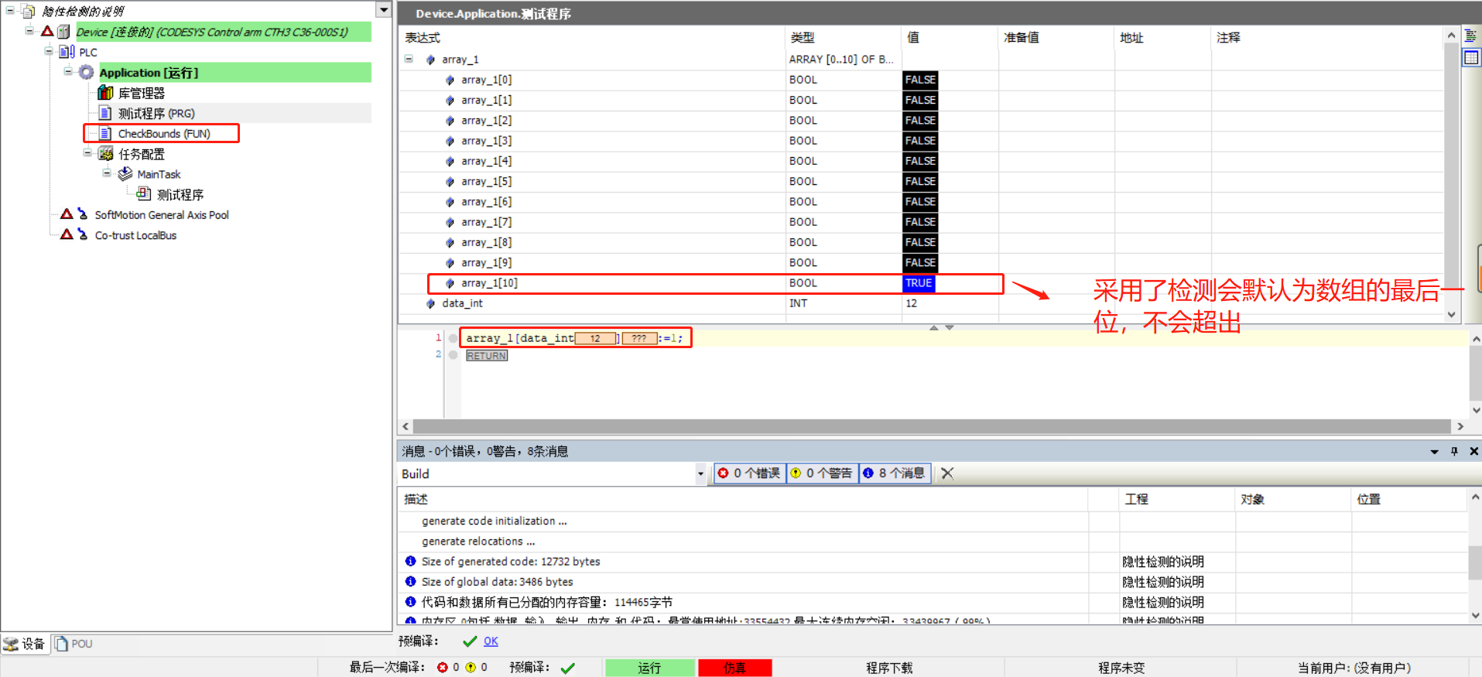Open the Build message category dropdown
Viewport: 1482px width, 677px height.
[700, 474]
